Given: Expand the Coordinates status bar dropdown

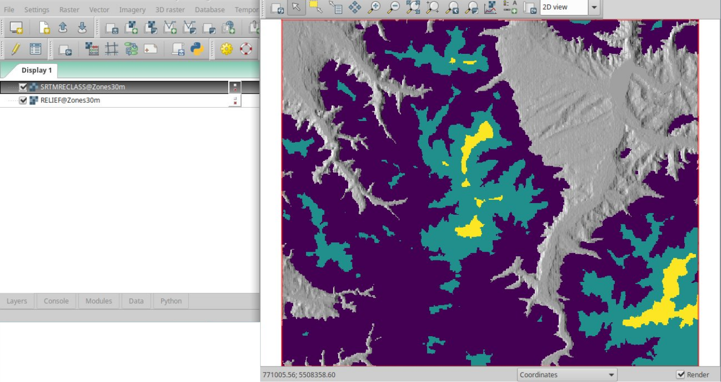Looking at the screenshot, I should pos(567,375).
